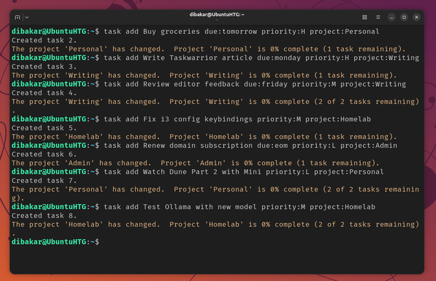Close the terminal window
The width and height of the screenshot is (436, 281).
click(417, 17)
